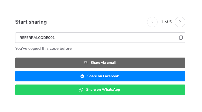Click "You've copied this code before" message
This screenshot has height=112, width=202.
click(x=43, y=48)
